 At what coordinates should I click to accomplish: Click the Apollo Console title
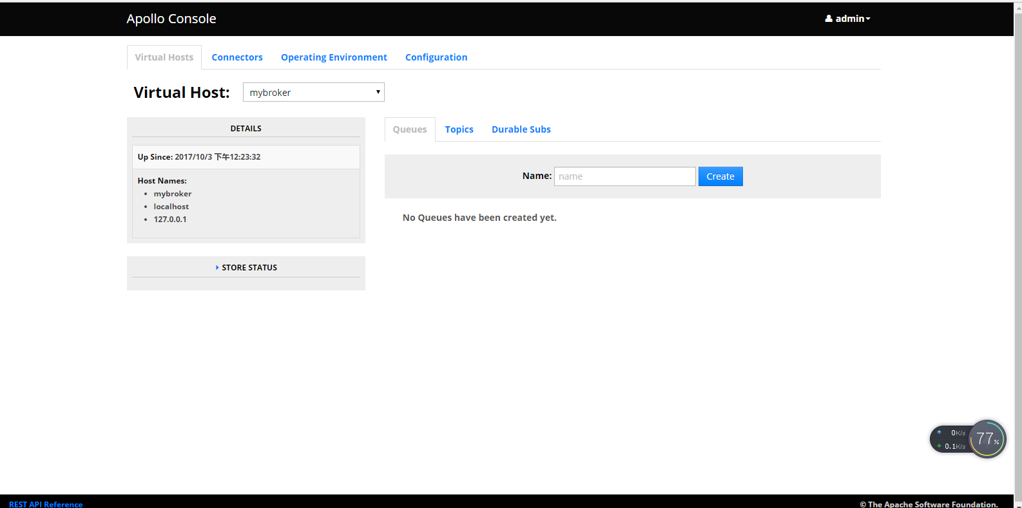(171, 19)
